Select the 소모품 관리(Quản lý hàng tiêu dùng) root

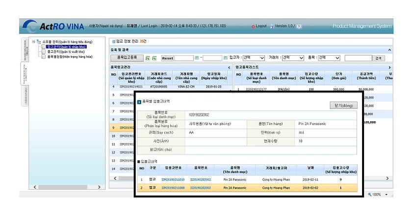(x=68, y=42)
